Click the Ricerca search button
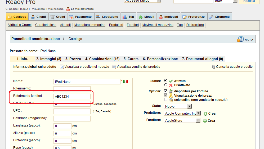This screenshot has width=264, height=149. coord(249,1)
